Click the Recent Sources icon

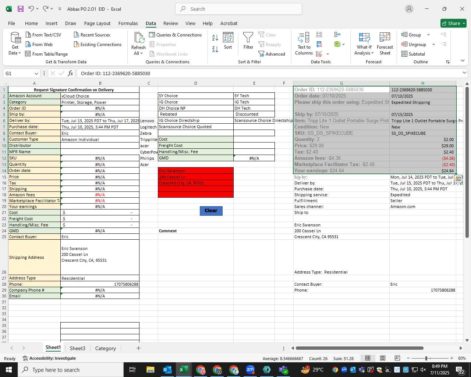coord(92,35)
